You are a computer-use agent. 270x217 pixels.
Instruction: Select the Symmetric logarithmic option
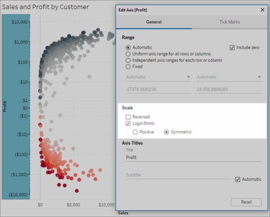[x=166, y=132]
